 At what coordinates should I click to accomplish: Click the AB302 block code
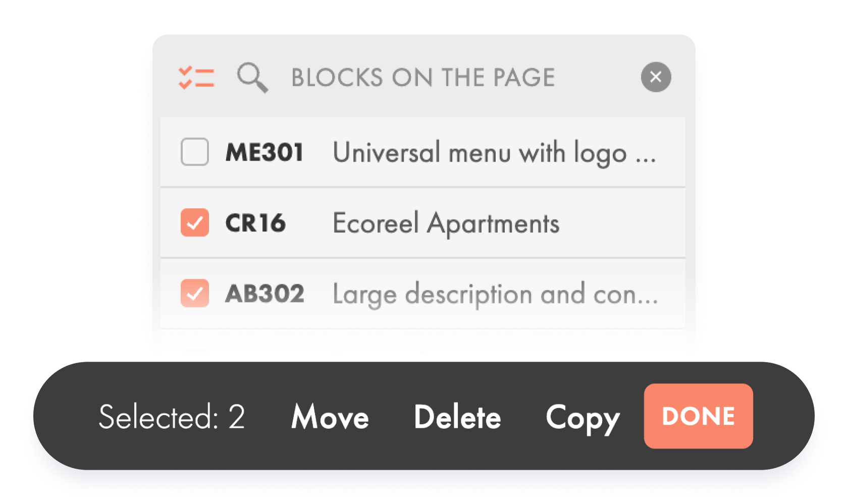pyautogui.click(x=264, y=293)
